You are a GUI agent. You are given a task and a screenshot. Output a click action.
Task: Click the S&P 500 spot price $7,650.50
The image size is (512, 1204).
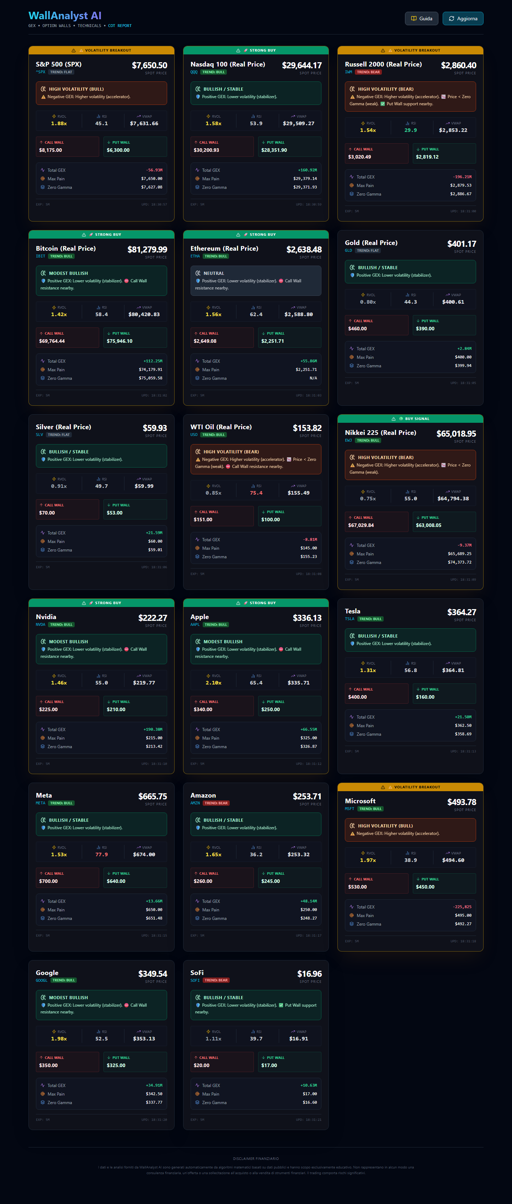(x=149, y=65)
